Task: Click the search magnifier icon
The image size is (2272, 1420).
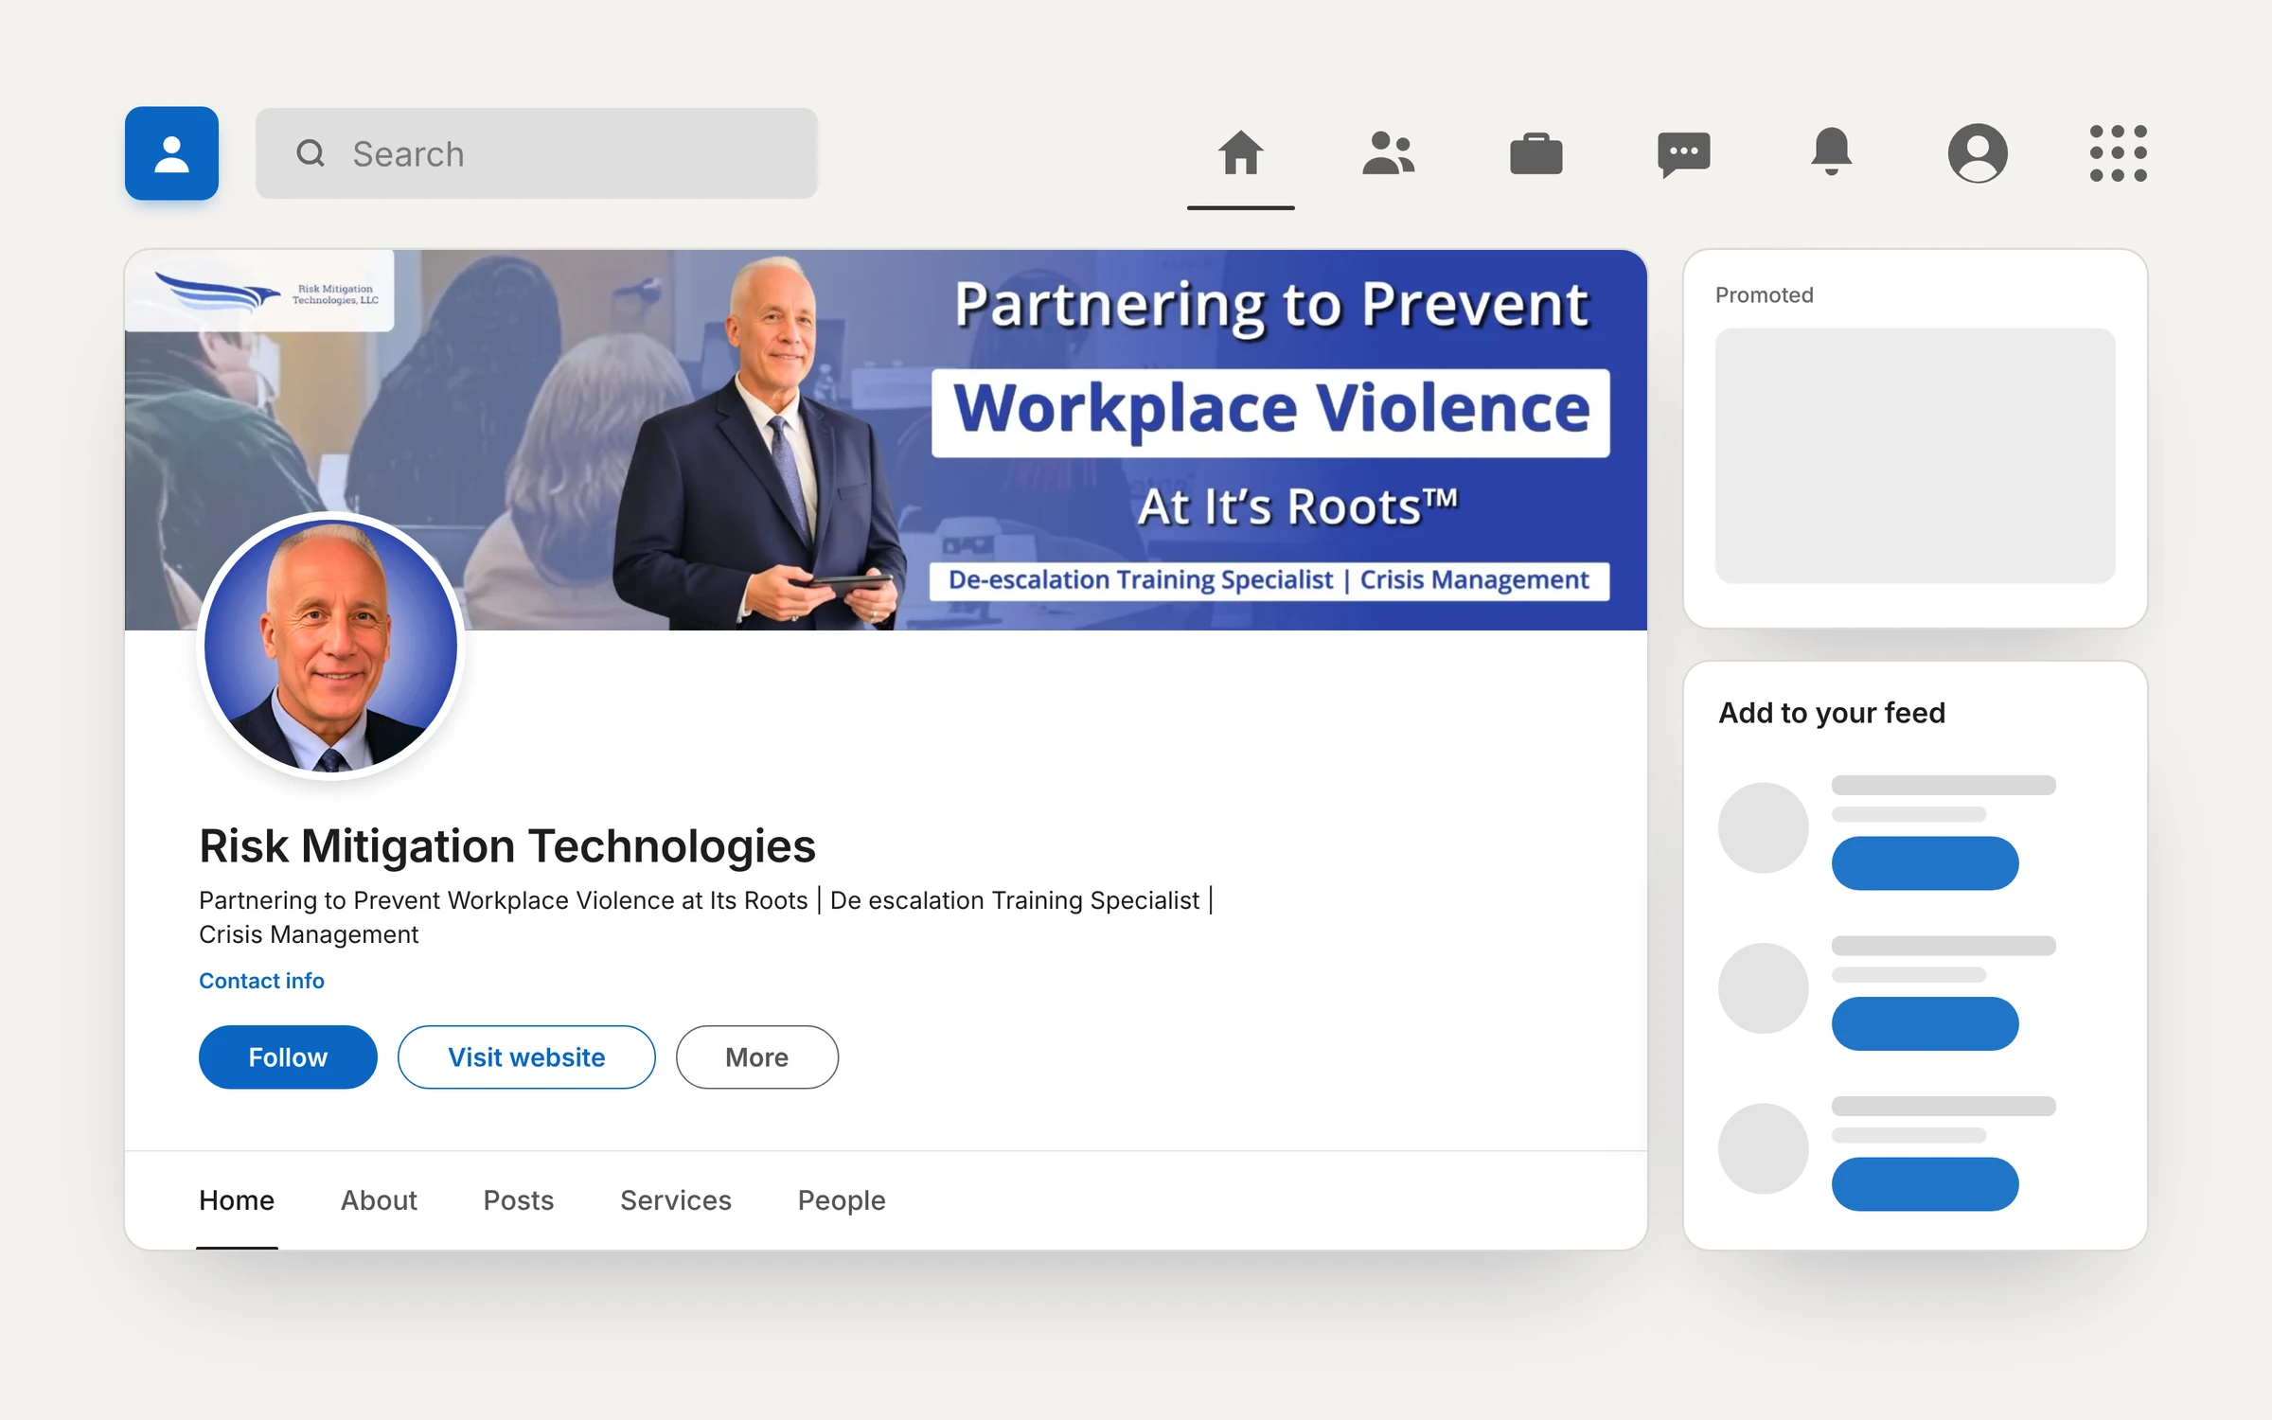Action: pyautogui.click(x=311, y=153)
